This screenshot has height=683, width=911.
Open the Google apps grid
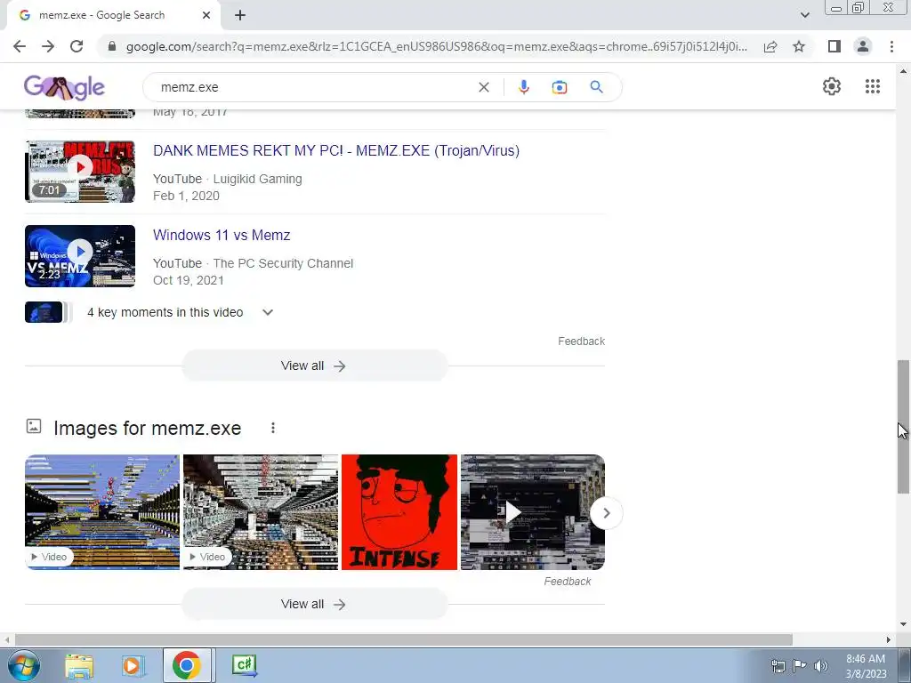872,86
